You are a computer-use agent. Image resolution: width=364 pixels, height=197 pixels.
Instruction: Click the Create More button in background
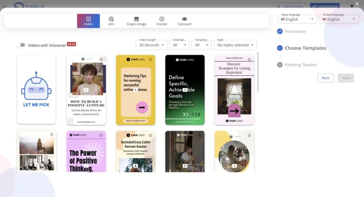click(290, 6)
